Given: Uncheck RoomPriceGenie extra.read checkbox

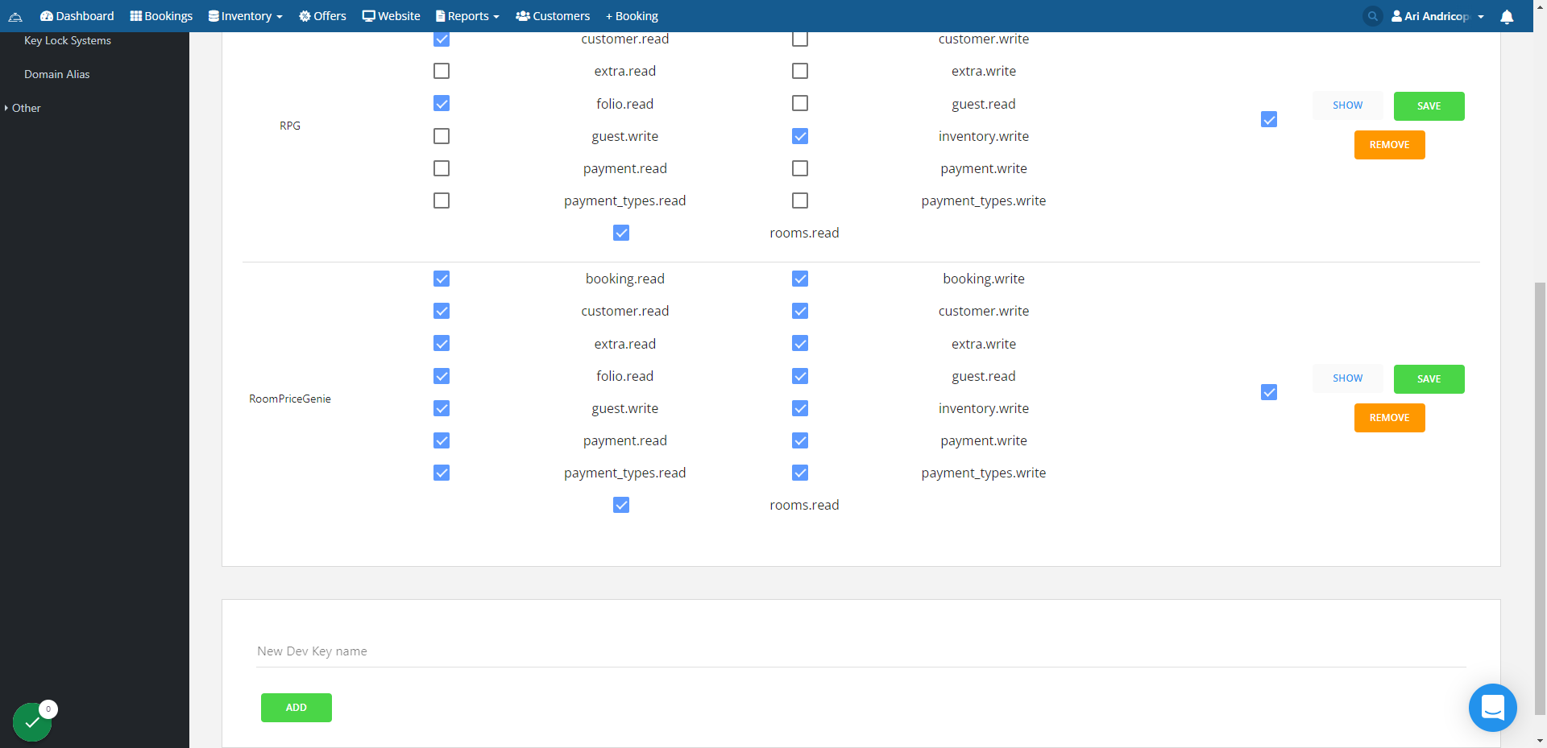Looking at the screenshot, I should [x=442, y=344].
